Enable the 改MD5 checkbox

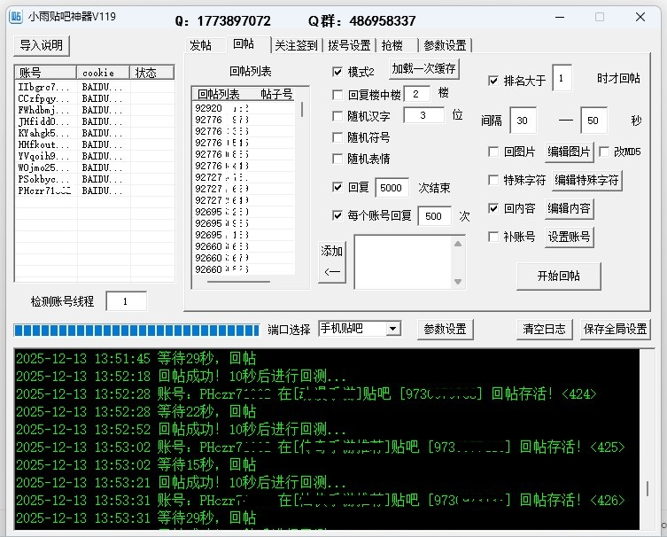coord(605,152)
